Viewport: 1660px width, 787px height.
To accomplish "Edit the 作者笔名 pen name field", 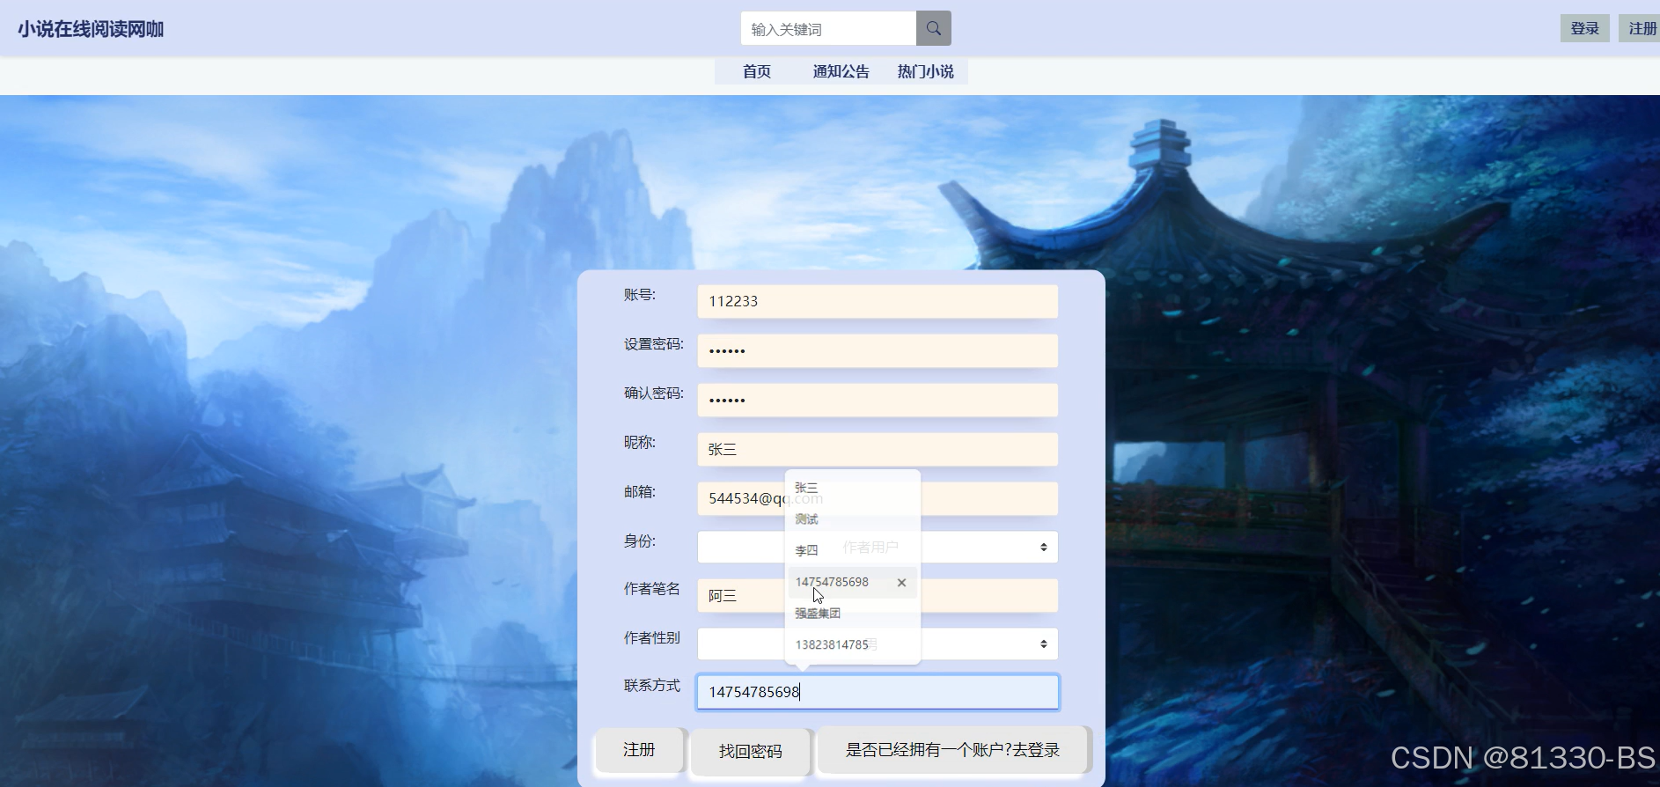I will [878, 596].
